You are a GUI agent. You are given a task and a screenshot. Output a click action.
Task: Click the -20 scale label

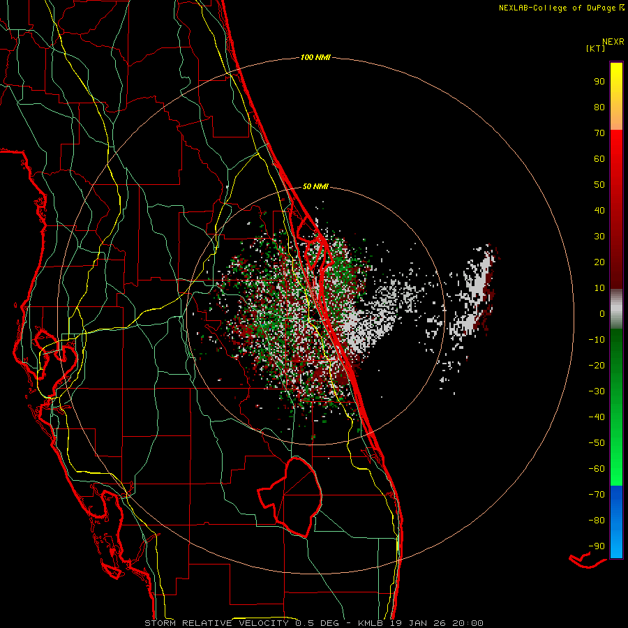597,366
